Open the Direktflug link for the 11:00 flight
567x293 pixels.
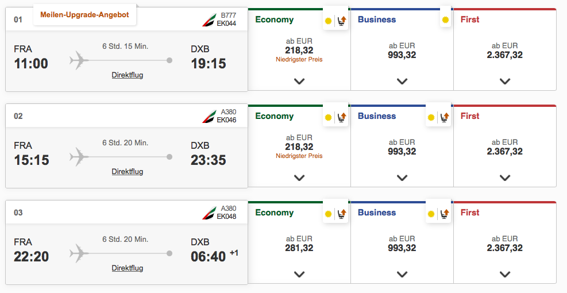pyautogui.click(x=127, y=75)
